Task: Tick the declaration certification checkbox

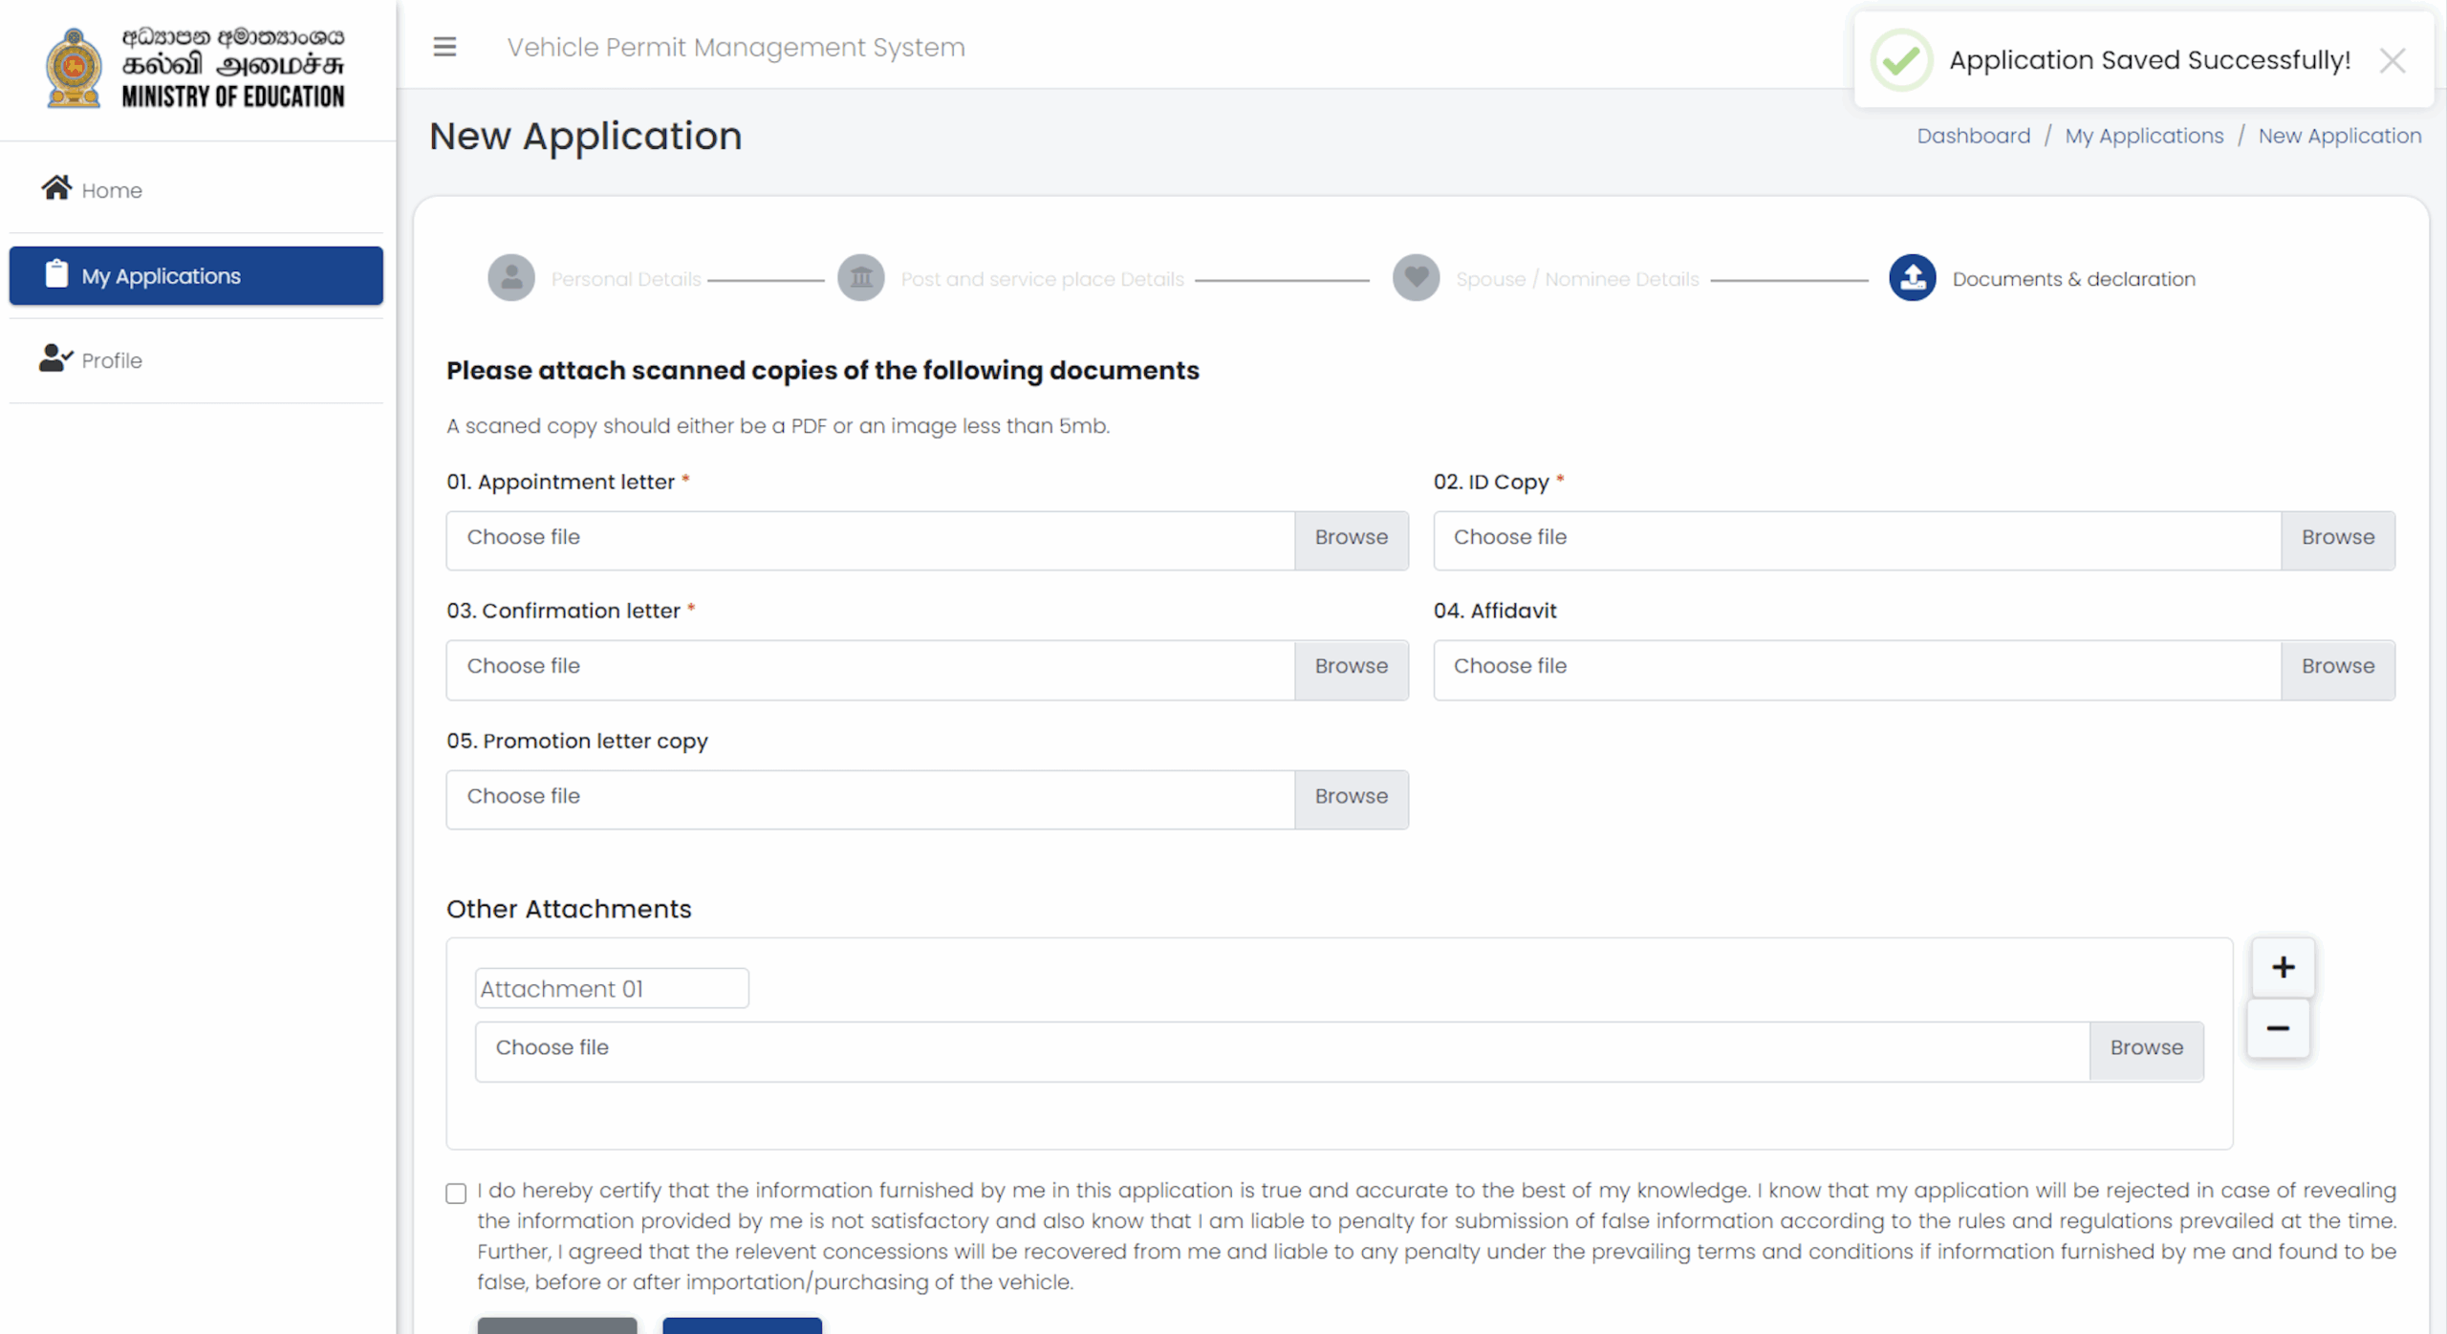Action: point(456,1193)
